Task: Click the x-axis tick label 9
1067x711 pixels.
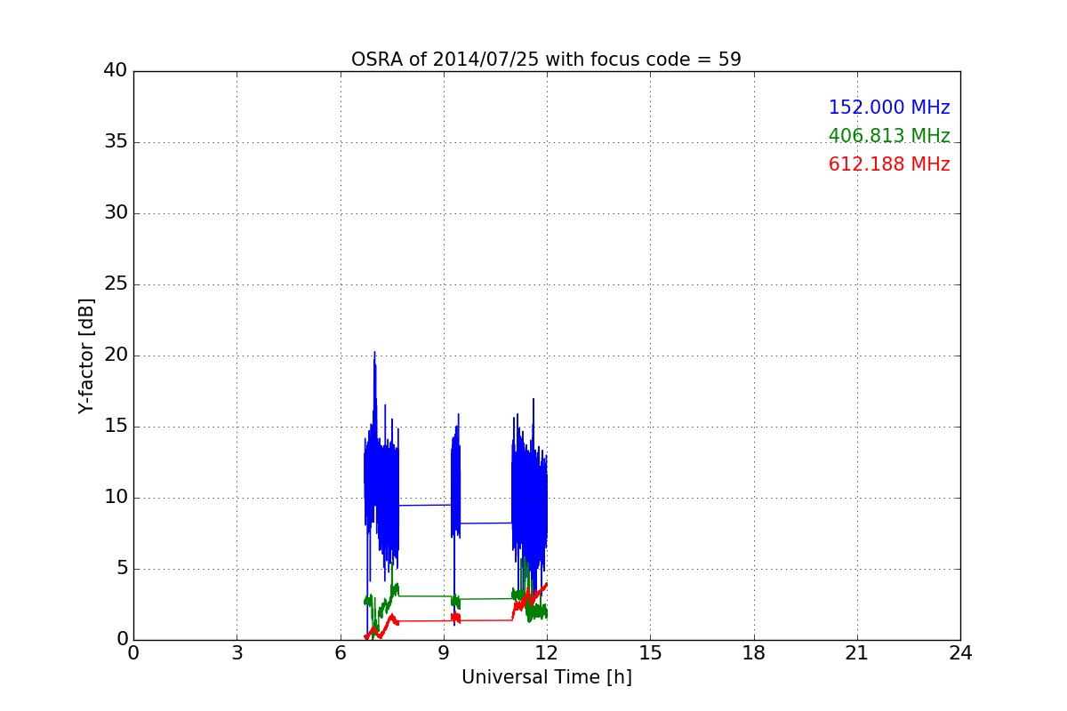Action: (443, 653)
